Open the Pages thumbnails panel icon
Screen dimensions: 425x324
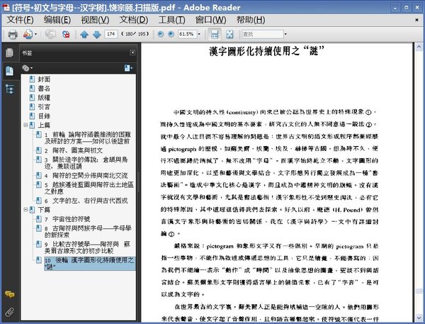9,52
